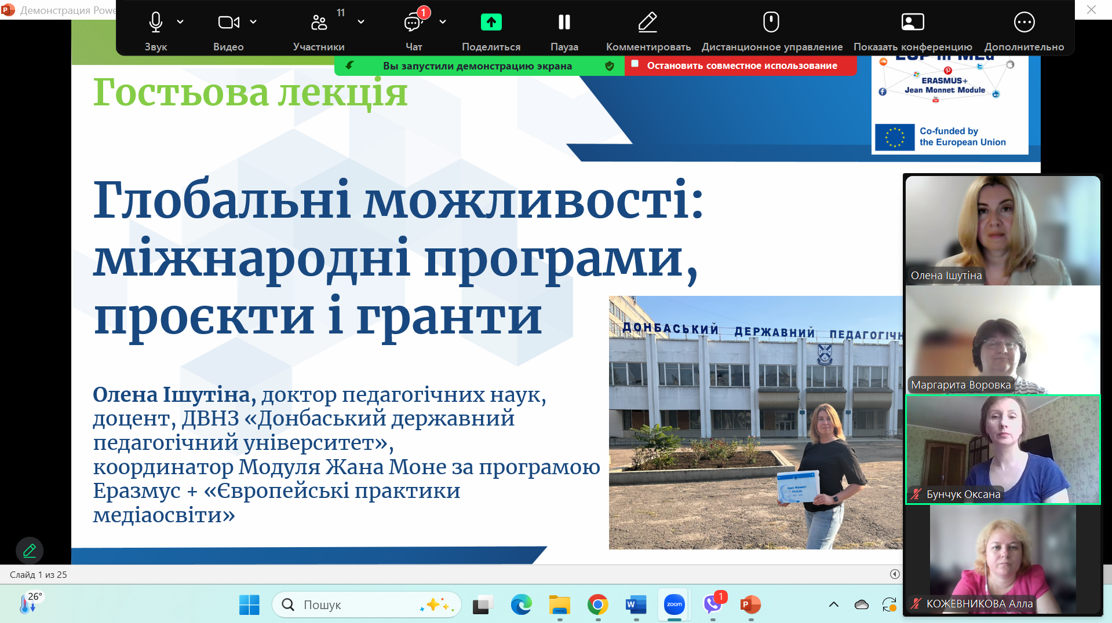The width and height of the screenshot is (1112, 623).
Task: Click the green shield security icon
Action: (610, 66)
